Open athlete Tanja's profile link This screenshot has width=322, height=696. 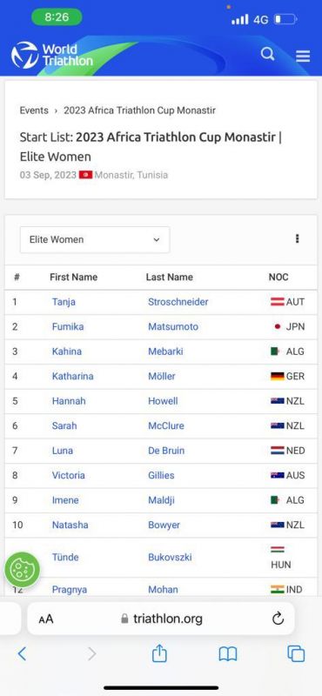[x=64, y=302]
